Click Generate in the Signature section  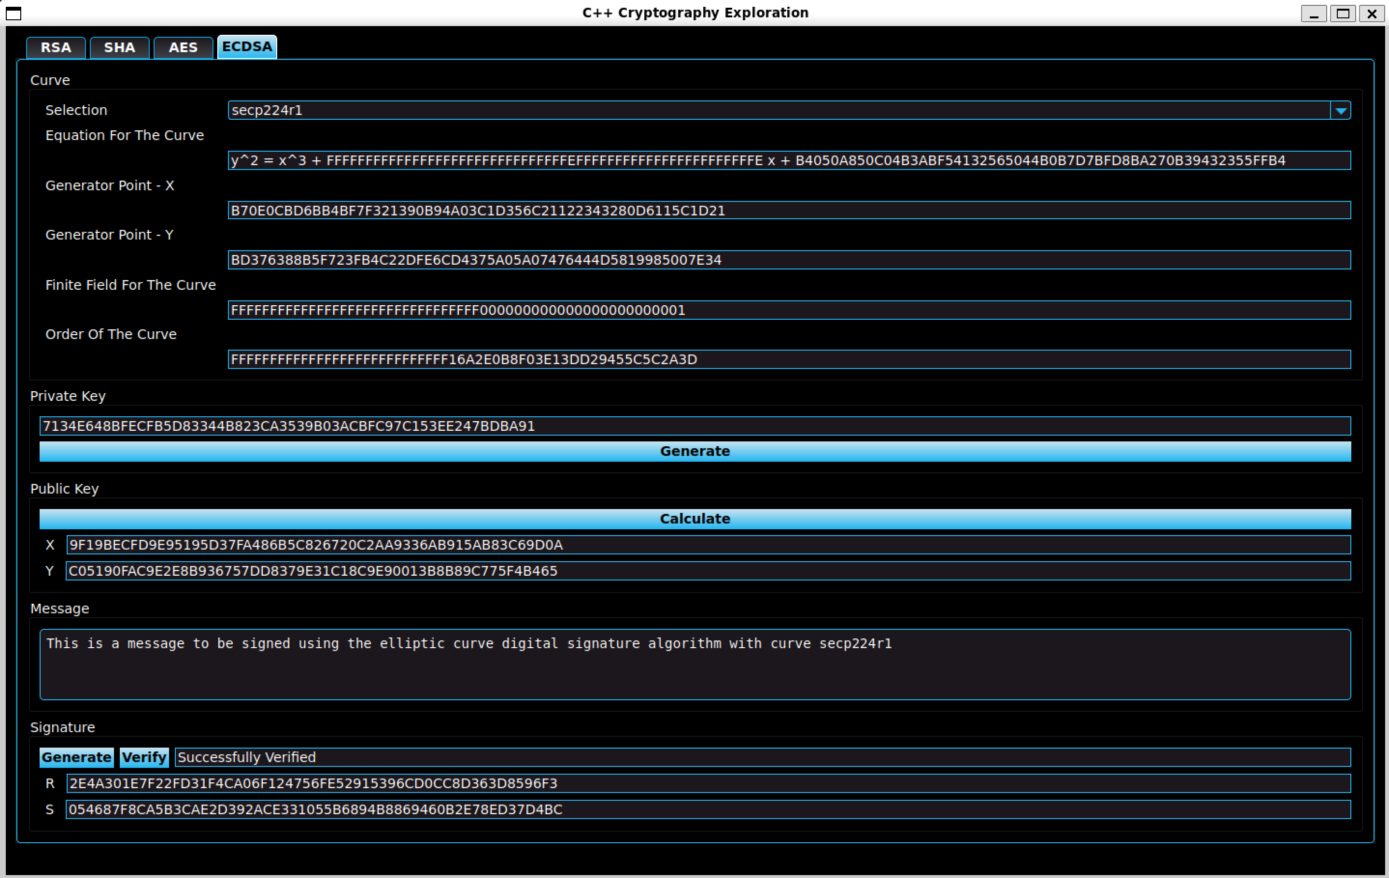76,757
